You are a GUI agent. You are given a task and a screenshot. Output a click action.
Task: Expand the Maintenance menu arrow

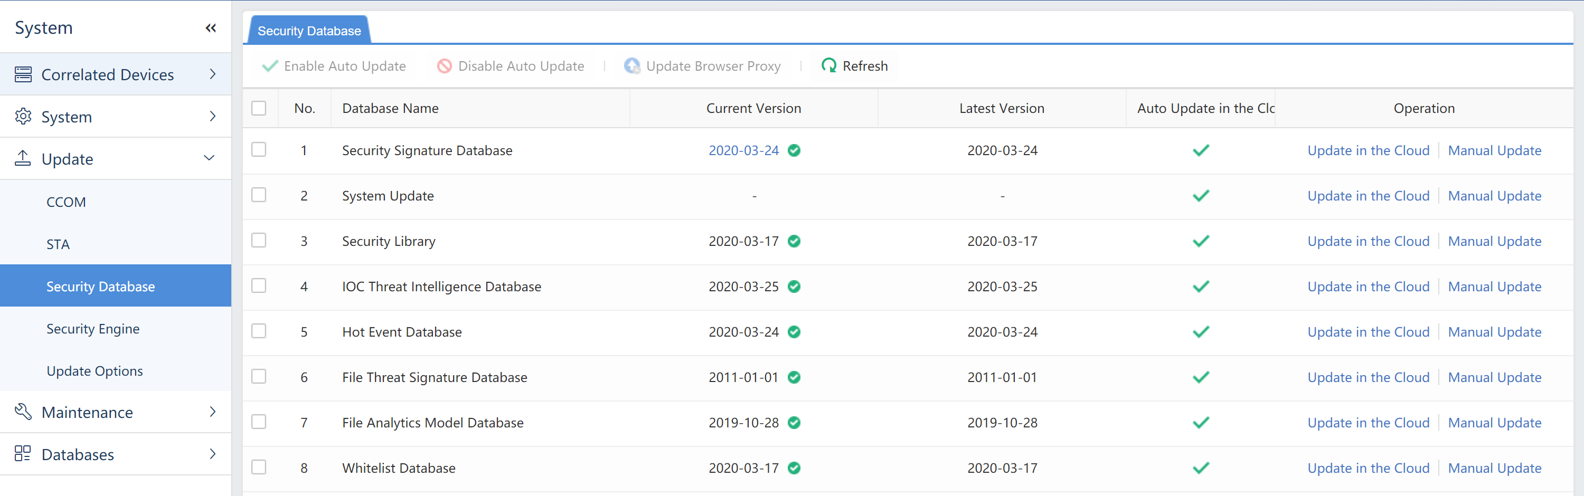[213, 412]
